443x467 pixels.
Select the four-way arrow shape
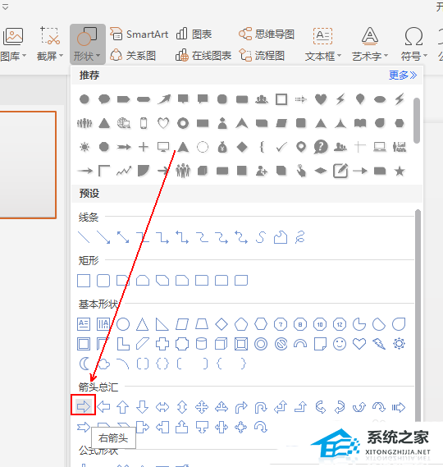[x=202, y=407]
